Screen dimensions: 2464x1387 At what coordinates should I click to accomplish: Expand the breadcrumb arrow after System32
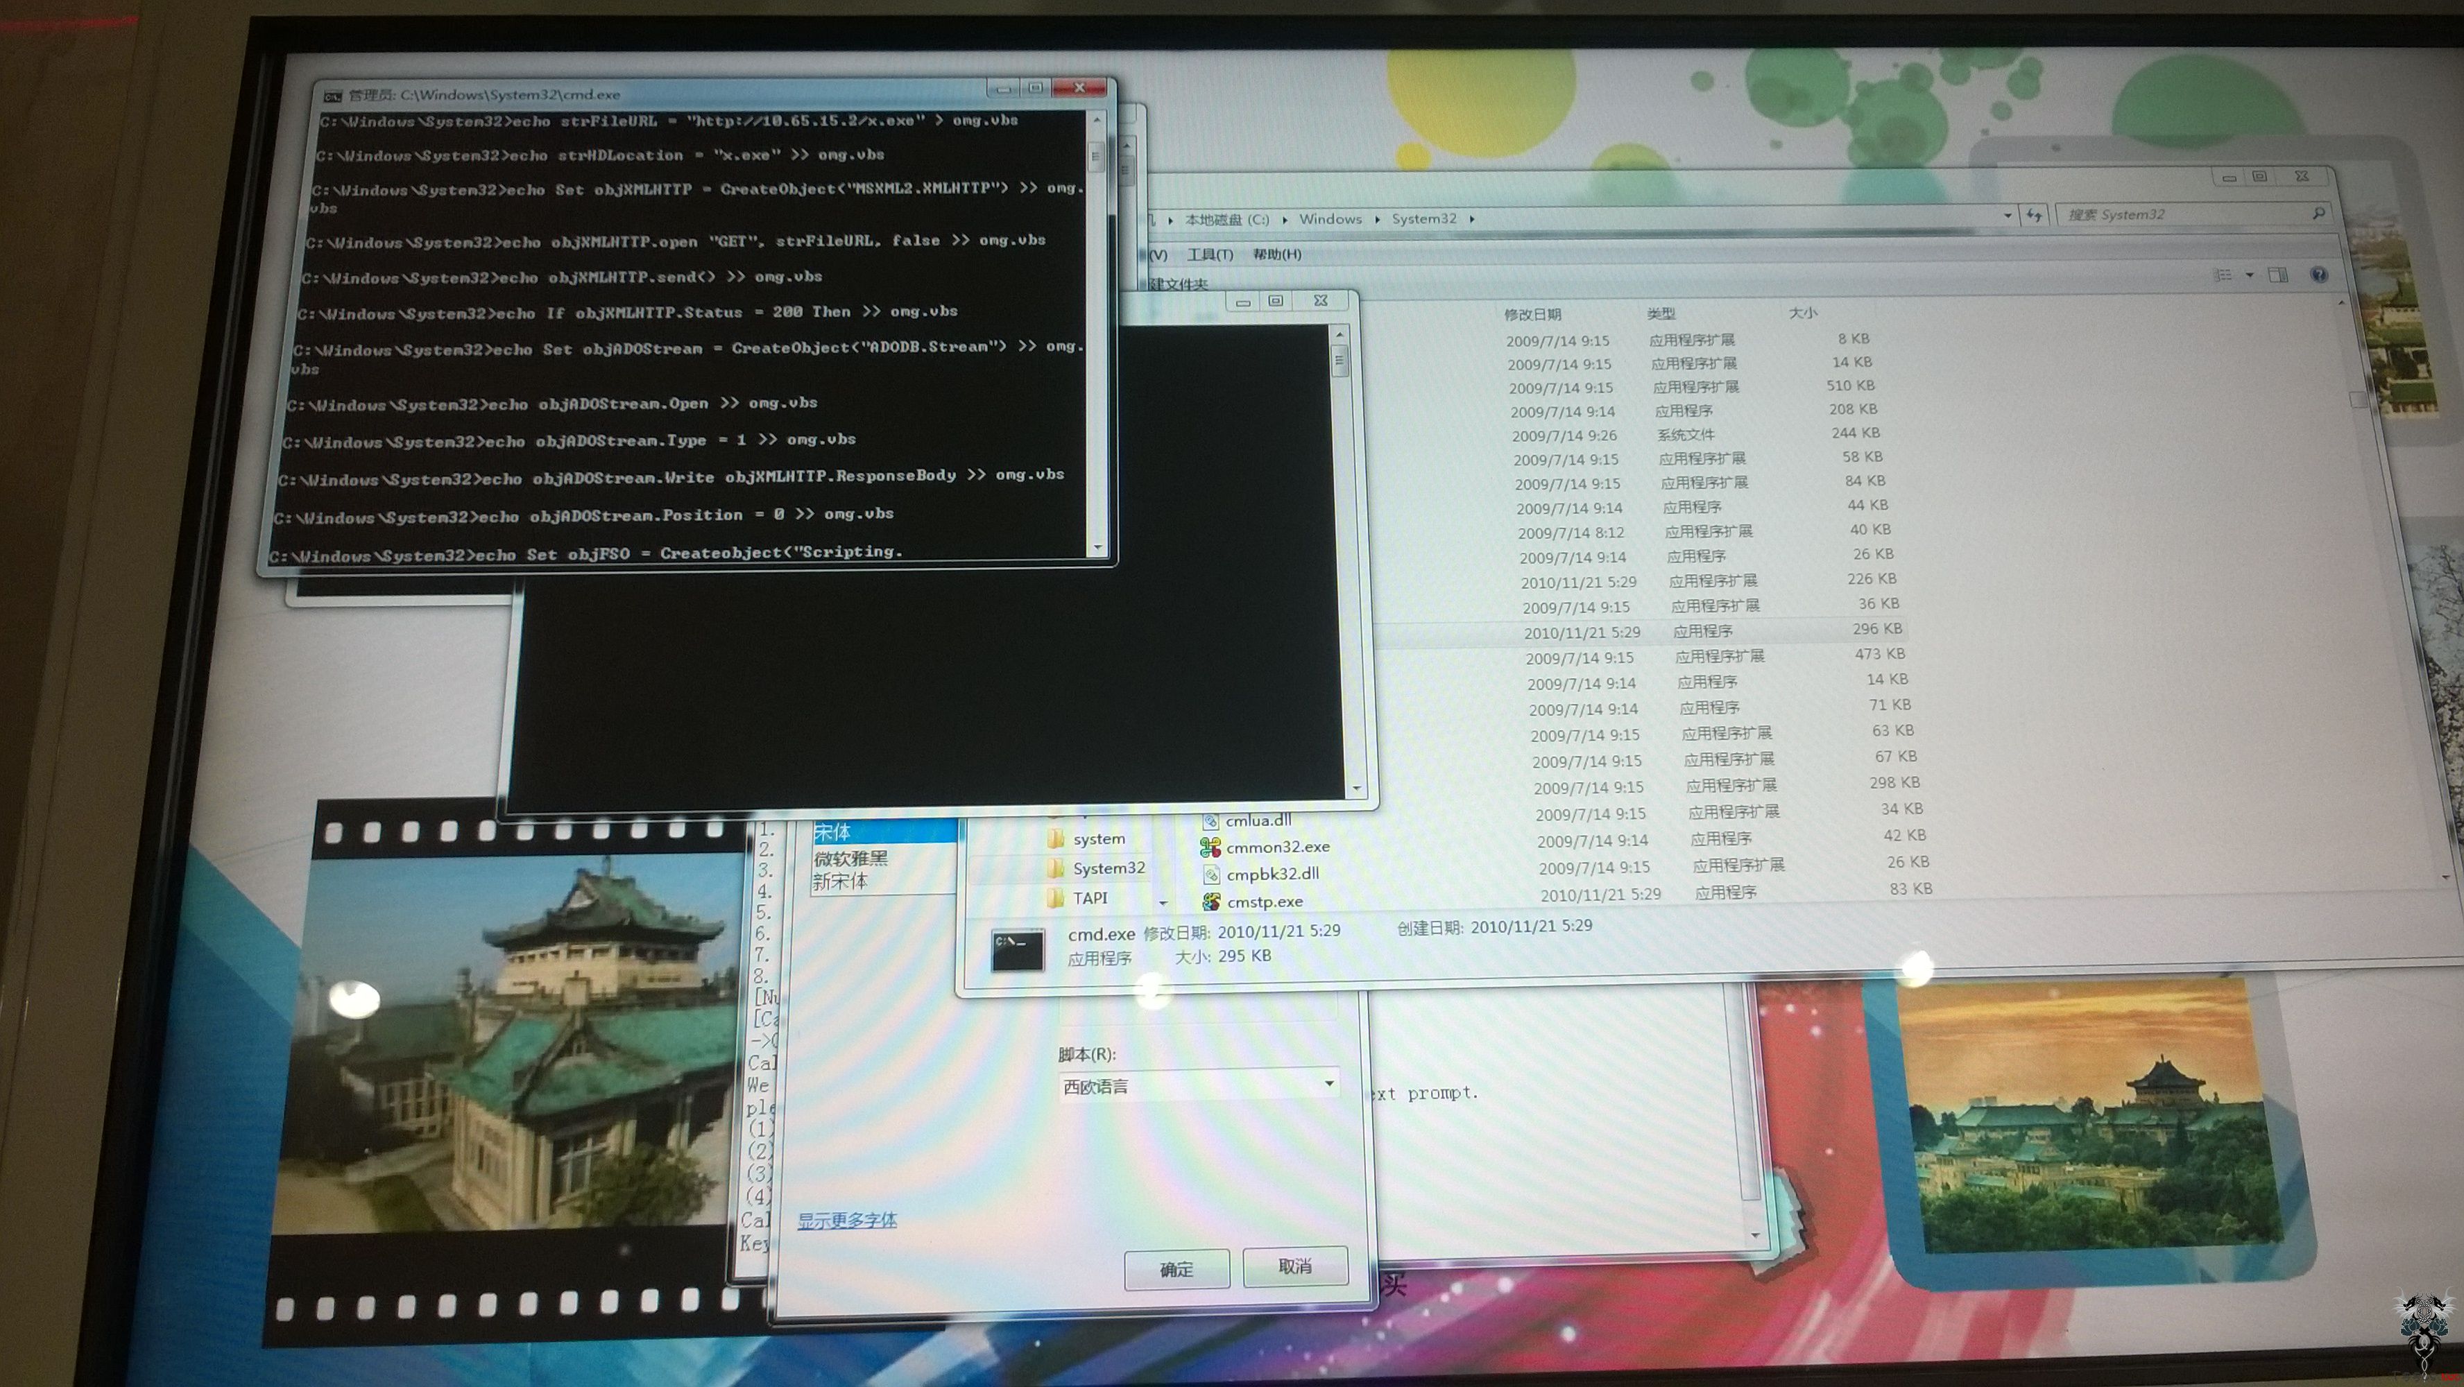1472,219
